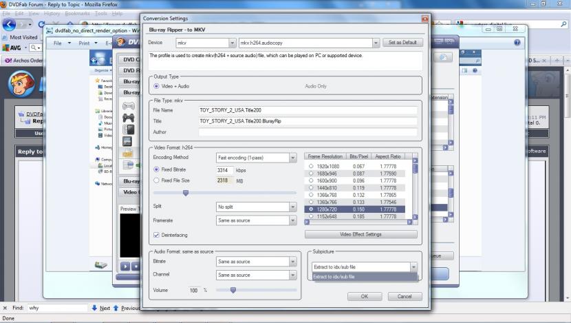
Task: Click the preview pane icon in Explorer toolbar
Action: (x=464, y=71)
